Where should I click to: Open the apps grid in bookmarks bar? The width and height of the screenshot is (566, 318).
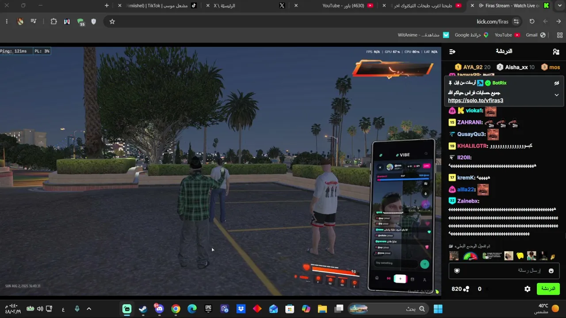[x=560, y=35]
